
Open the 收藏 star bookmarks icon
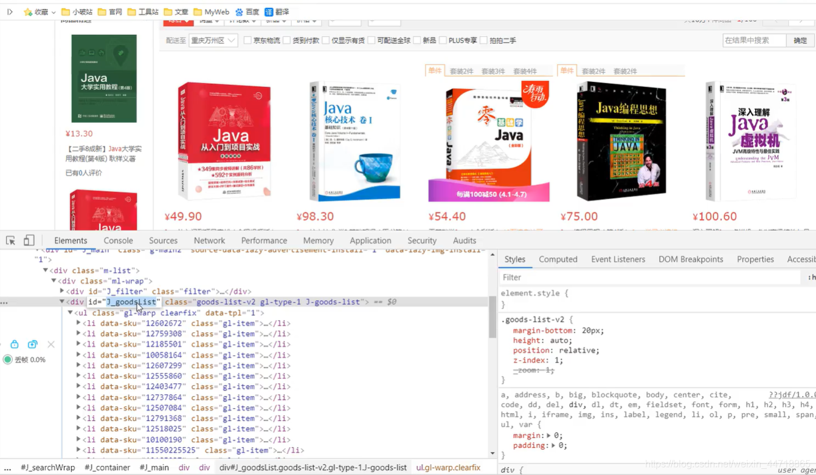coord(28,12)
